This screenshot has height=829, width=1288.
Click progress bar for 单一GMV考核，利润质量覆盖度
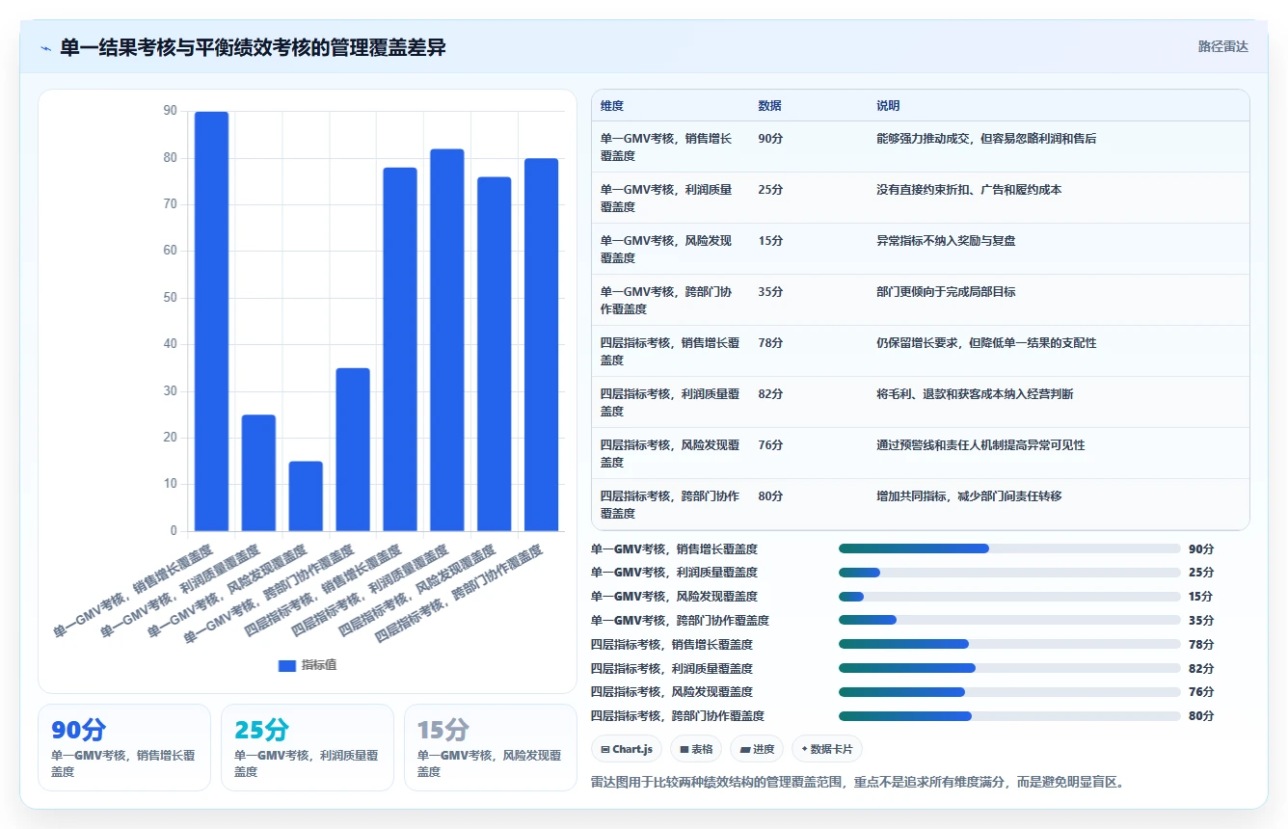point(1009,573)
